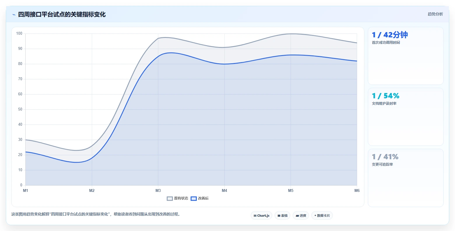Click the M2 axis label
The width and height of the screenshot is (455, 231).
[x=92, y=190]
